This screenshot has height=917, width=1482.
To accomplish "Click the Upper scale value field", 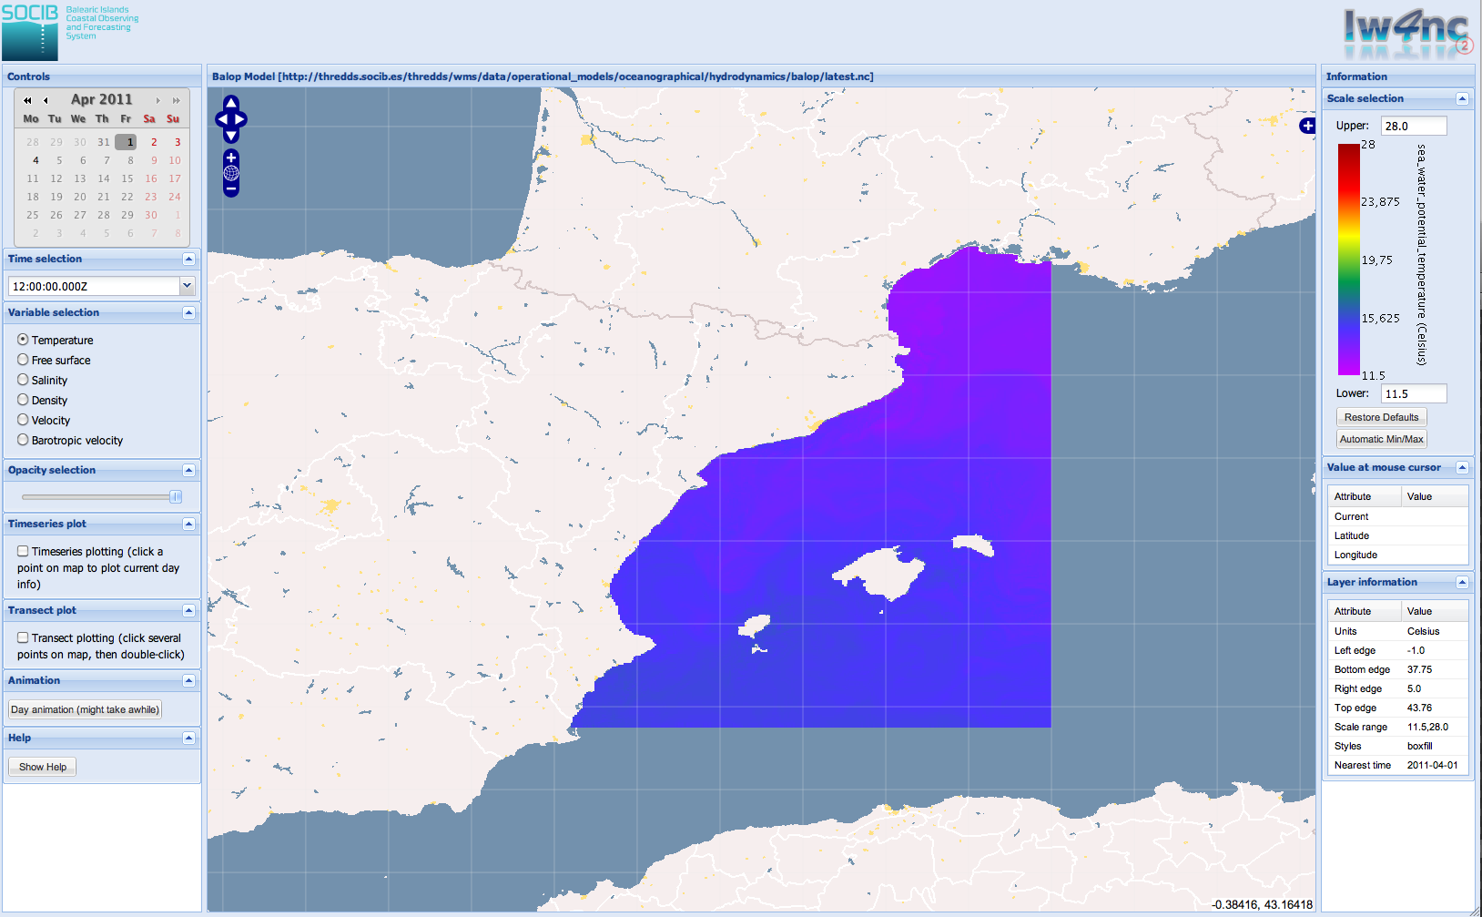I will 1413,126.
